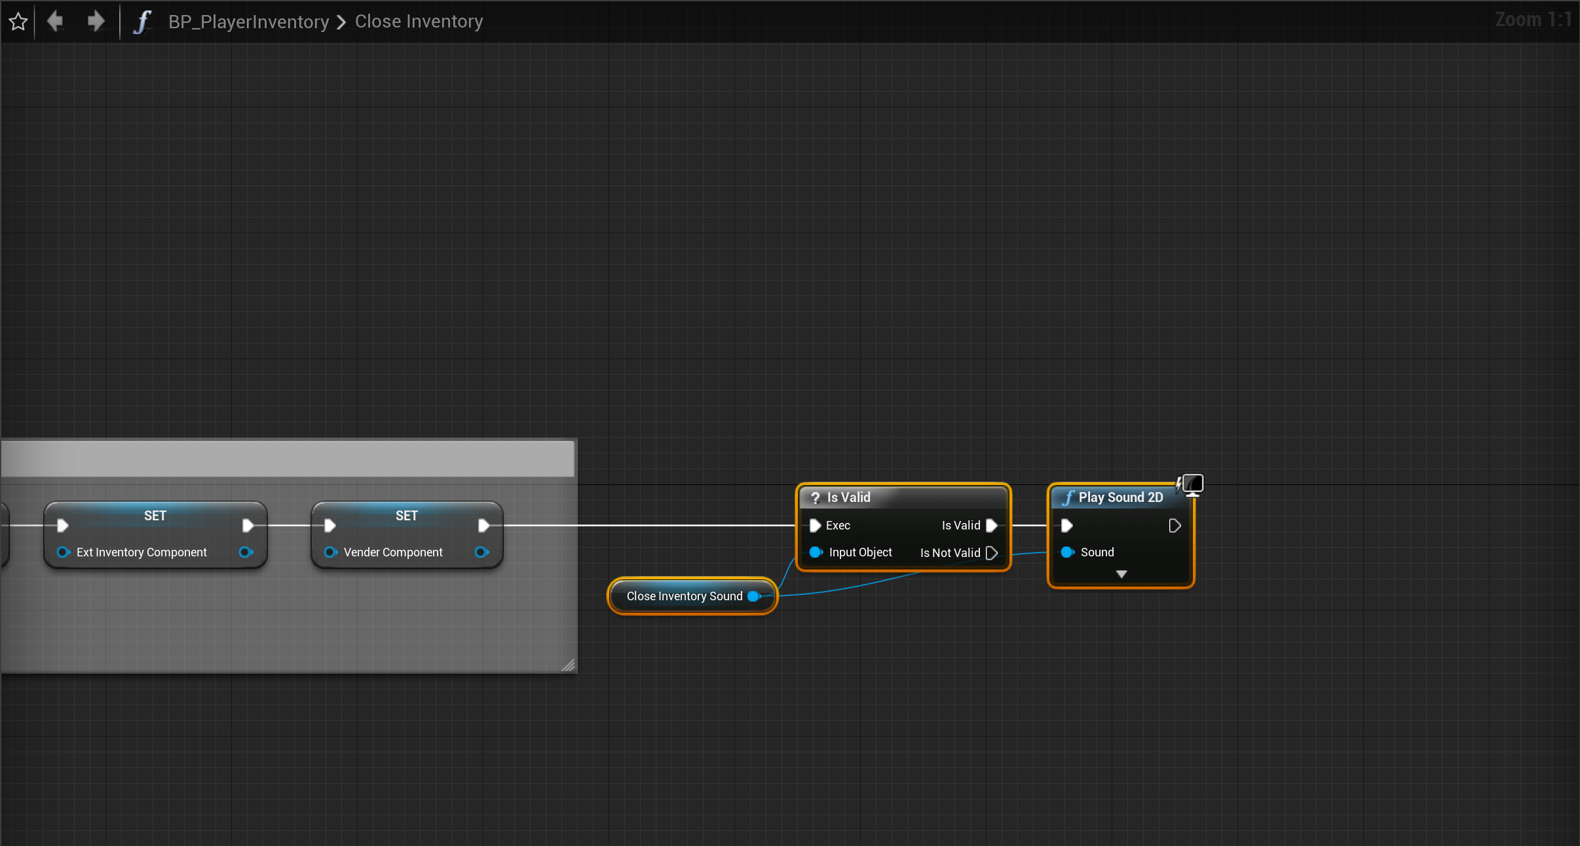Click the bookmark star icon

click(18, 22)
